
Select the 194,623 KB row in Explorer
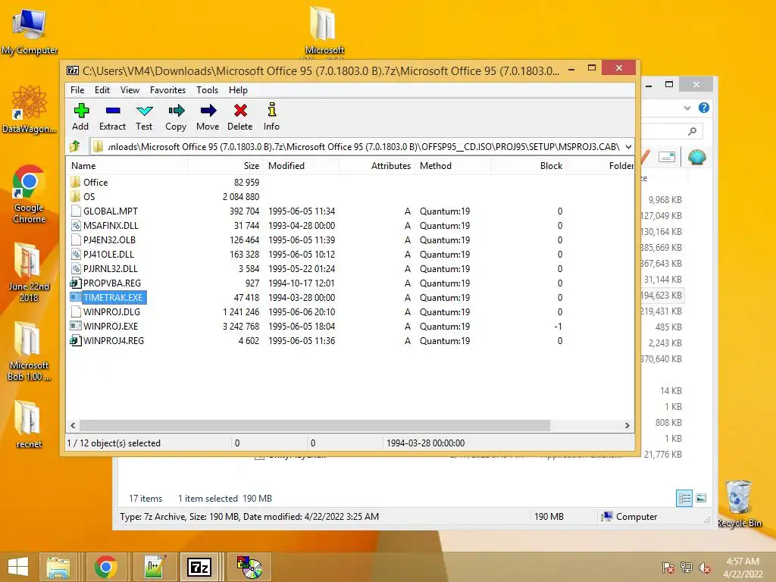664,296
